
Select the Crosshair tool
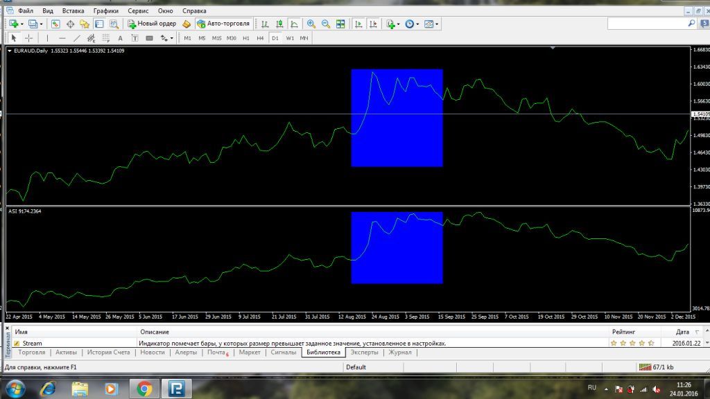(28, 38)
